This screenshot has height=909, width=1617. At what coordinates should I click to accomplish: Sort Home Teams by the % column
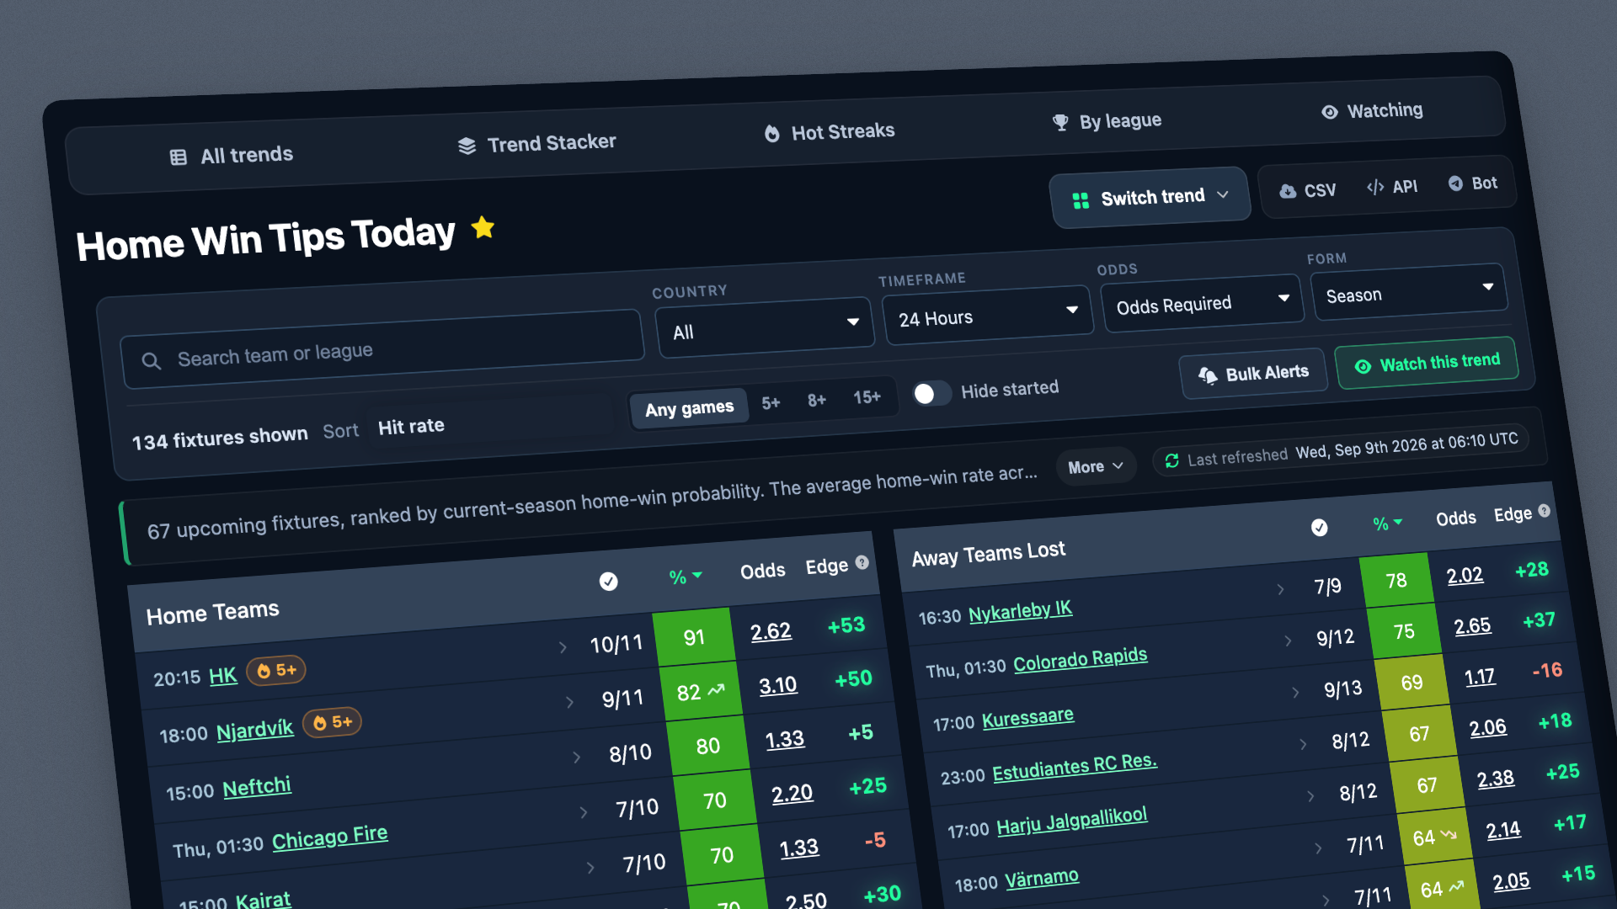coord(685,577)
